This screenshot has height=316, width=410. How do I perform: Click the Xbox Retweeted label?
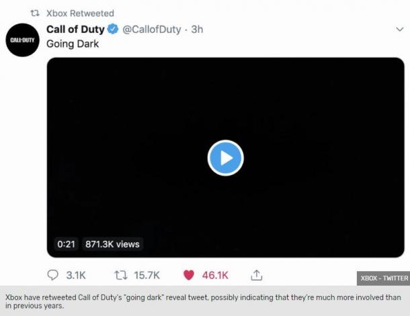[x=80, y=13]
